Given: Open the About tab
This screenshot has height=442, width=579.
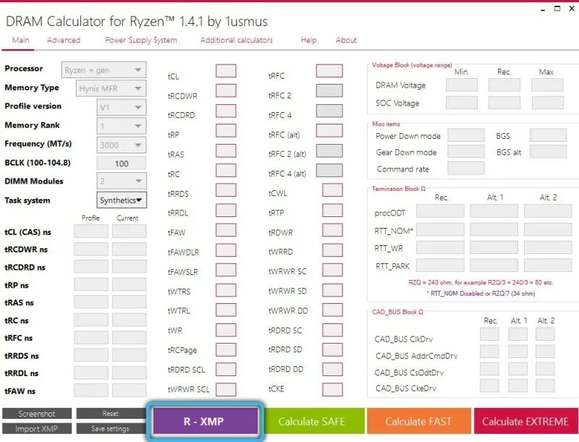Looking at the screenshot, I should [346, 40].
